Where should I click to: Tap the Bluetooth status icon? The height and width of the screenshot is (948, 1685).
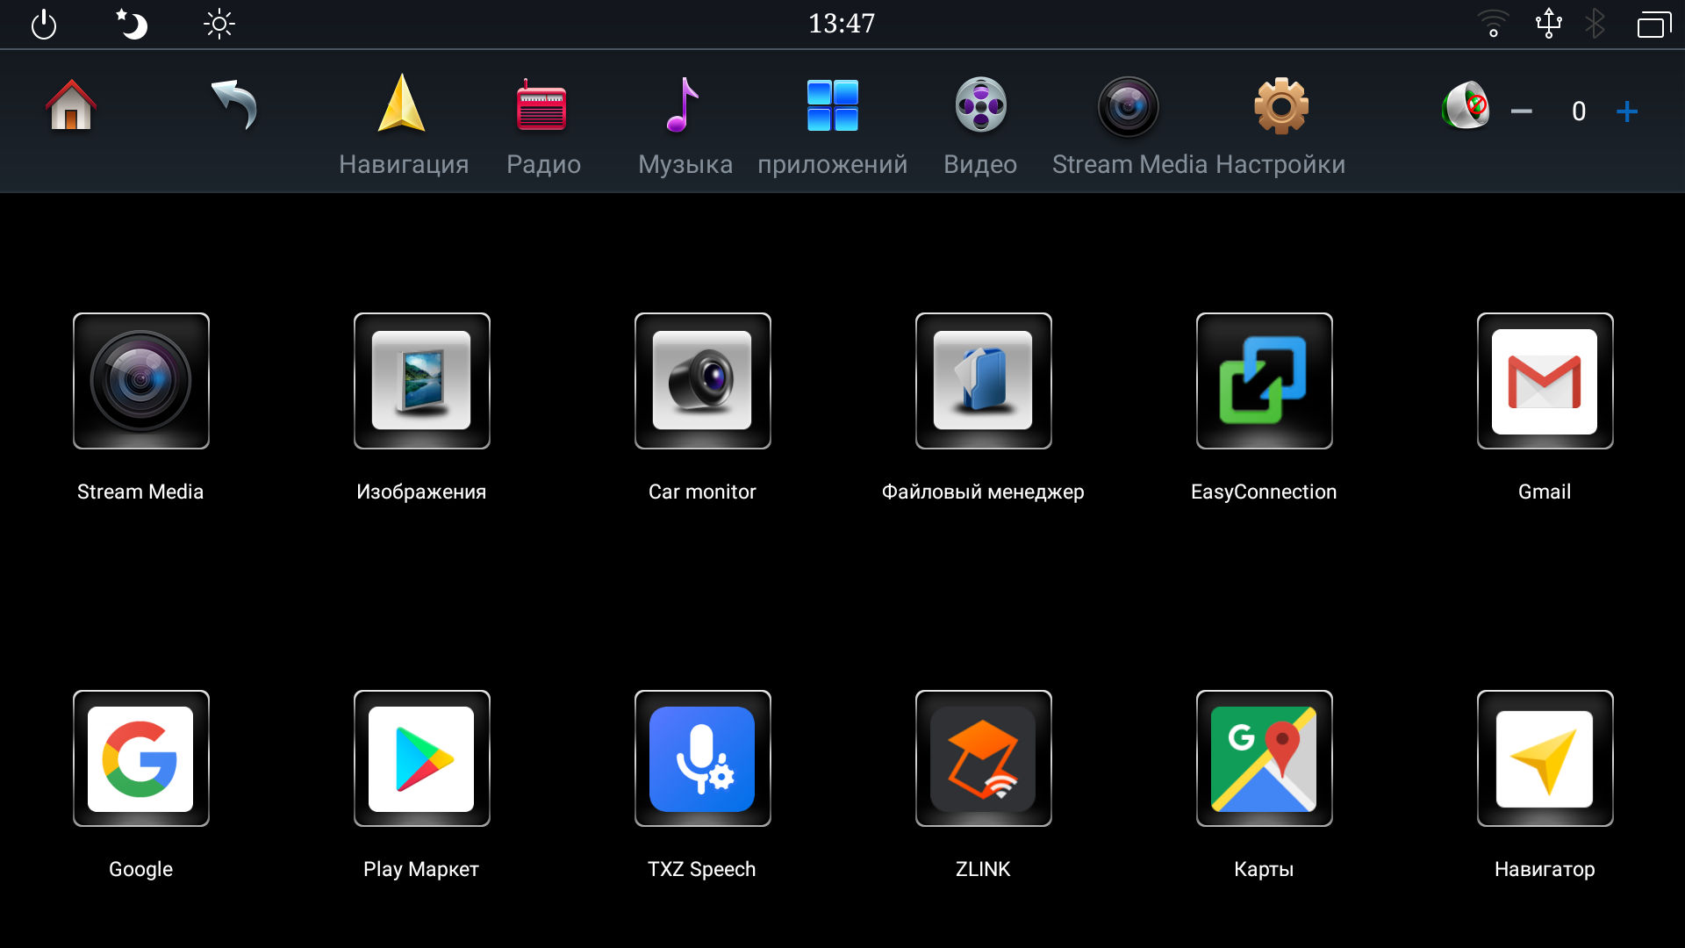pos(1595,24)
